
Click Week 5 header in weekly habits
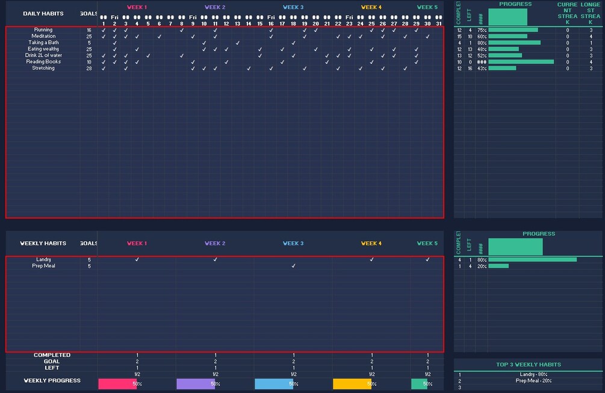pos(427,243)
